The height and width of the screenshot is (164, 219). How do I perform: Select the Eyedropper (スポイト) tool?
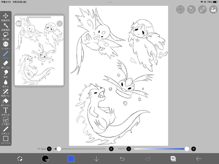[x=5, y=130]
